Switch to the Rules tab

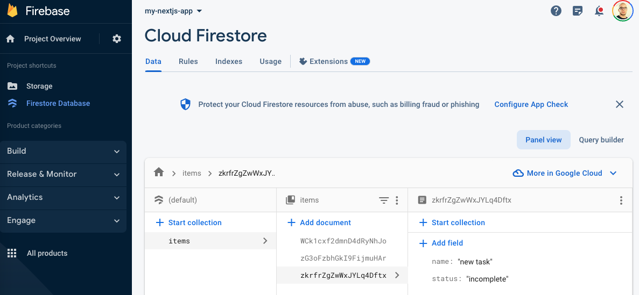(188, 61)
